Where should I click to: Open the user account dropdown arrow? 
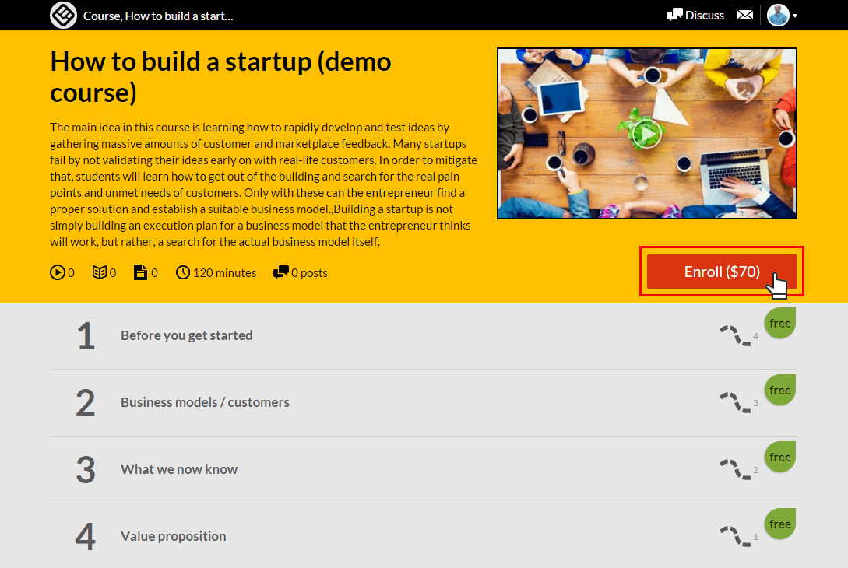click(795, 16)
